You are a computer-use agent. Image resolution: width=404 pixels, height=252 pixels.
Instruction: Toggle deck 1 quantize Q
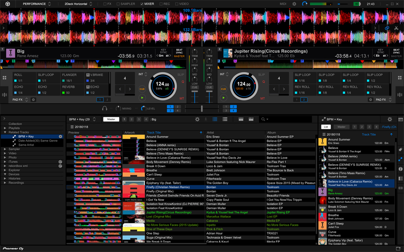pos(183,82)
